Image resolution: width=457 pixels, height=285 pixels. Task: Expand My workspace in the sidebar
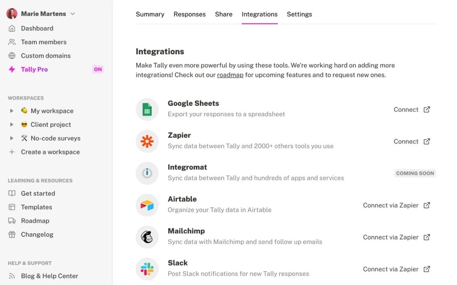tap(11, 110)
